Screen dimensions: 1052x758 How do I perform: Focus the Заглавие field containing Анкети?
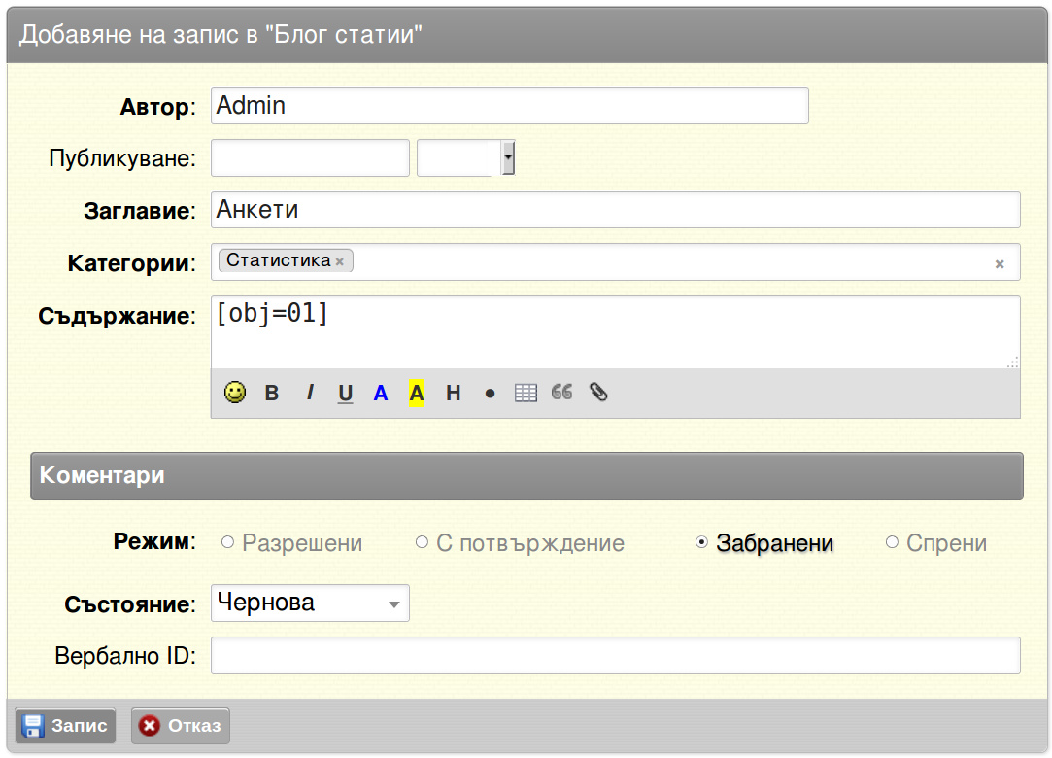click(x=615, y=210)
